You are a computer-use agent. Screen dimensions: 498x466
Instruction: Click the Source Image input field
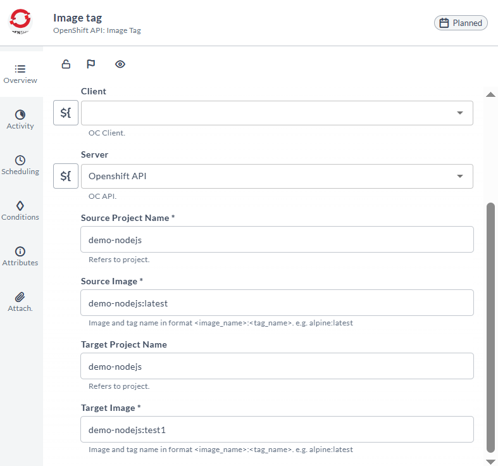click(x=277, y=303)
